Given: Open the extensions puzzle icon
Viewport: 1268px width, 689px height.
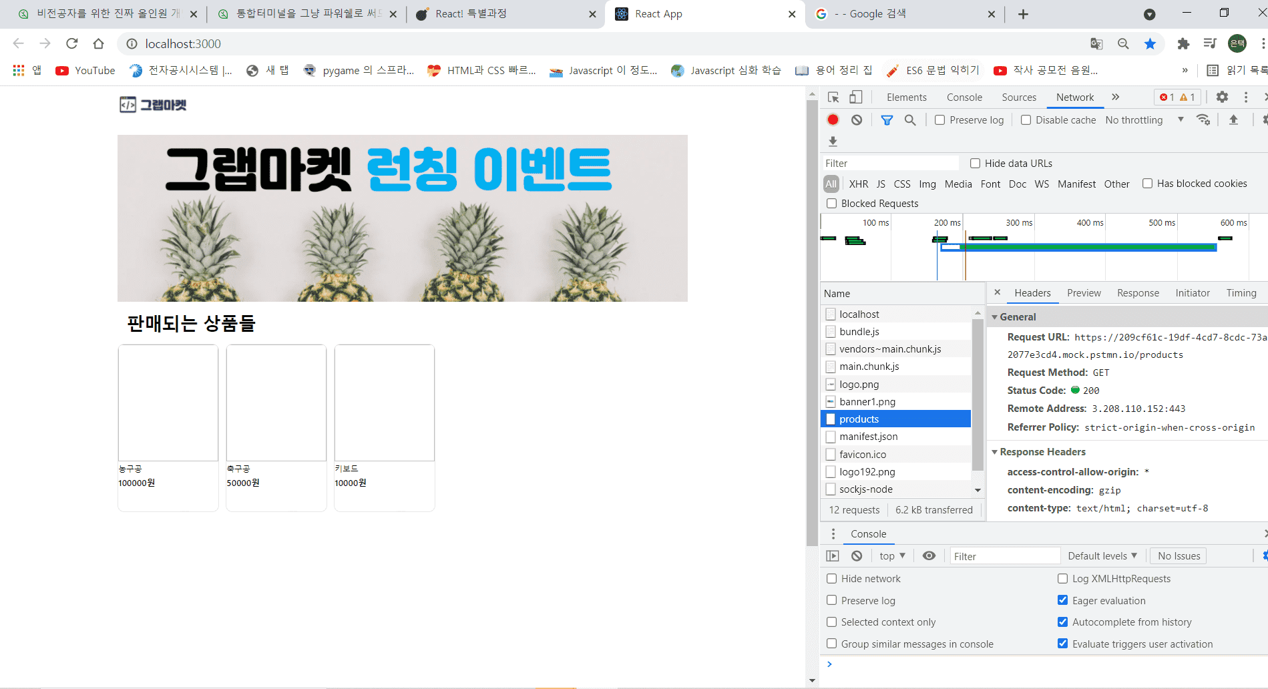Looking at the screenshot, I should click(1183, 44).
